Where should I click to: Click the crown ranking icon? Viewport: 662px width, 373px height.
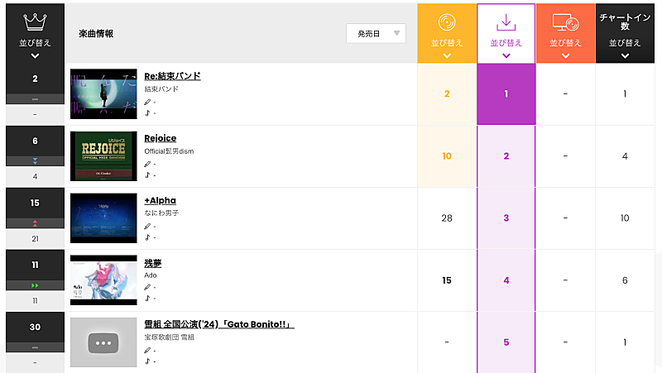35,21
